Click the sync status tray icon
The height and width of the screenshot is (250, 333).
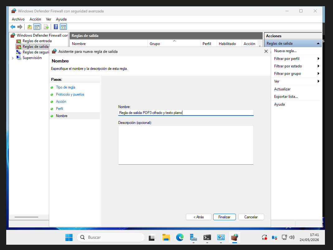click(265, 238)
